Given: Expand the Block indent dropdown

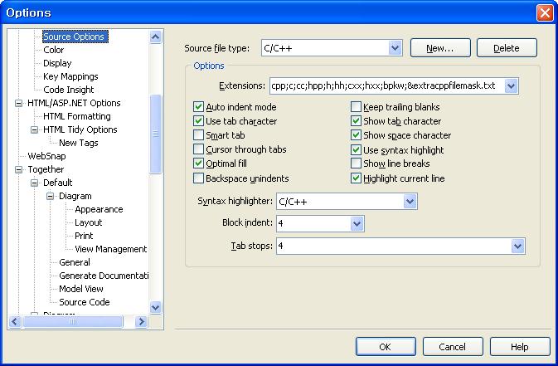Looking at the screenshot, I should point(357,223).
